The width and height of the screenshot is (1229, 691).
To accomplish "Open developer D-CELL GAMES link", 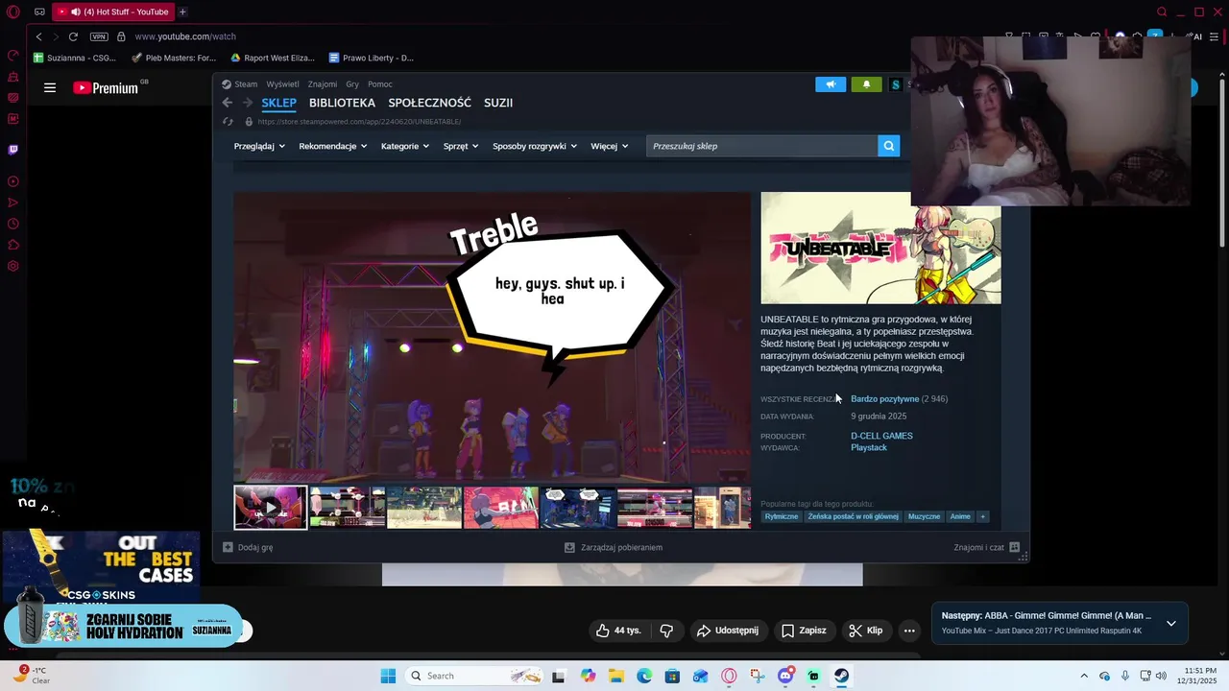I will [x=881, y=436].
